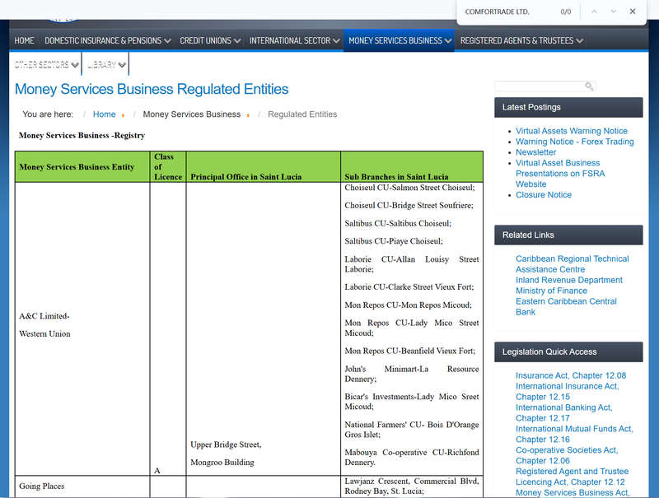Open the Closure Notice posting
This screenshot has height=498, width=659.
(544, 195)
